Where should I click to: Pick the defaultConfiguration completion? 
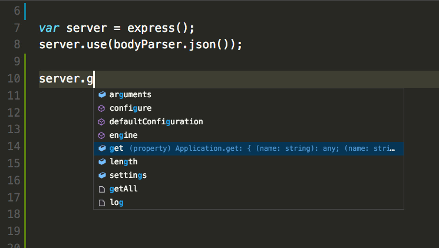pos(249,121)
